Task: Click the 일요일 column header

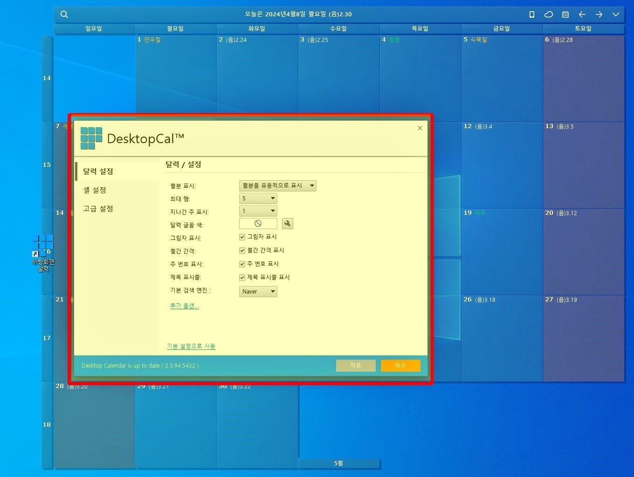Action: (x=94, y=29)
